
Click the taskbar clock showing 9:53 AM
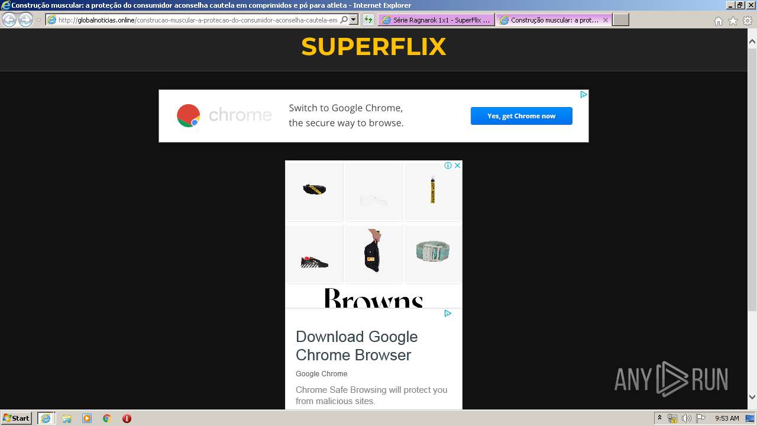(727, 418)
